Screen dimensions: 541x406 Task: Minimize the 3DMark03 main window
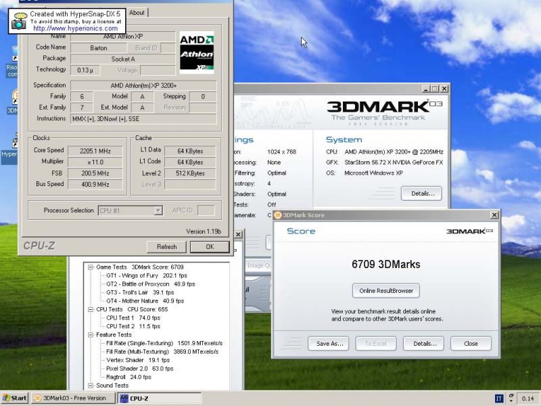[x=426, y=89]
